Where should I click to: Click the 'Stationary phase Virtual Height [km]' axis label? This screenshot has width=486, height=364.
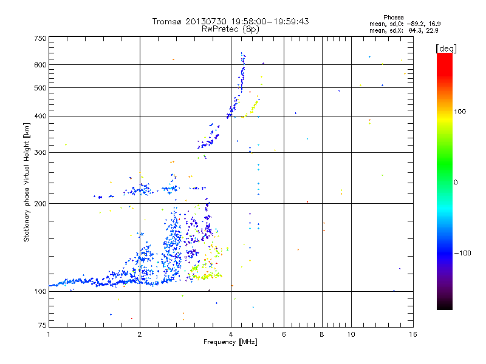[x=27, y=183]
